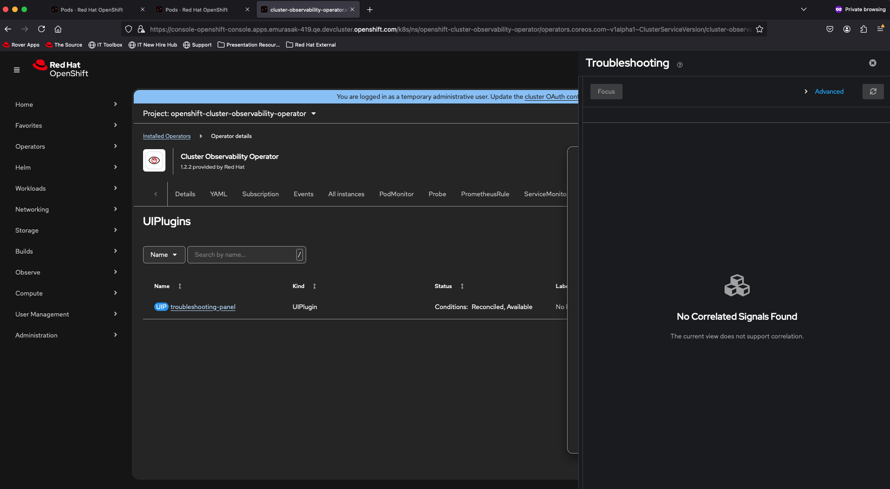
Task: Sort the table by Status column
Action: [x=462, y=286]
